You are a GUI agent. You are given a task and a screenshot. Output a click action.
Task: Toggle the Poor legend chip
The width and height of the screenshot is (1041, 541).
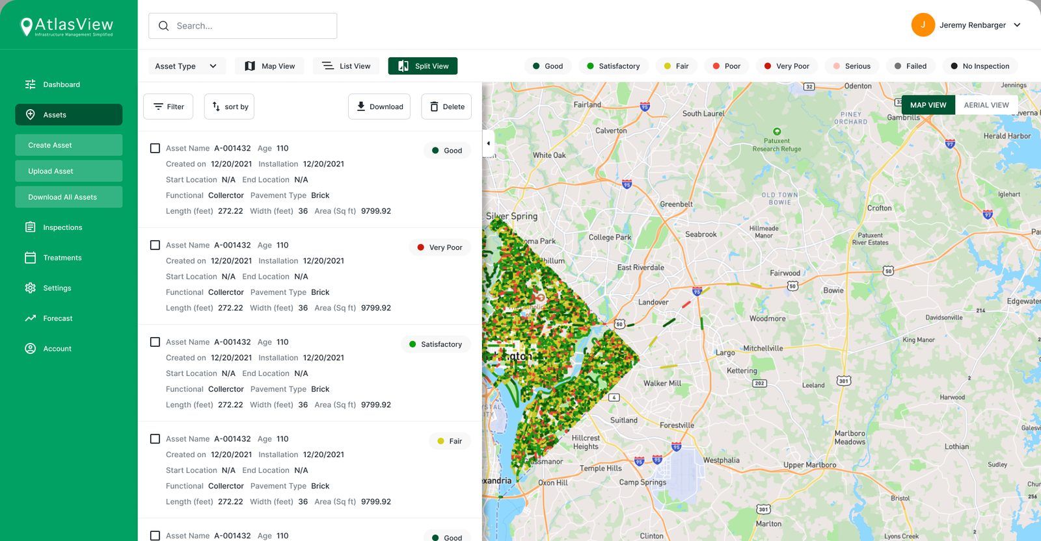(727, 66)
